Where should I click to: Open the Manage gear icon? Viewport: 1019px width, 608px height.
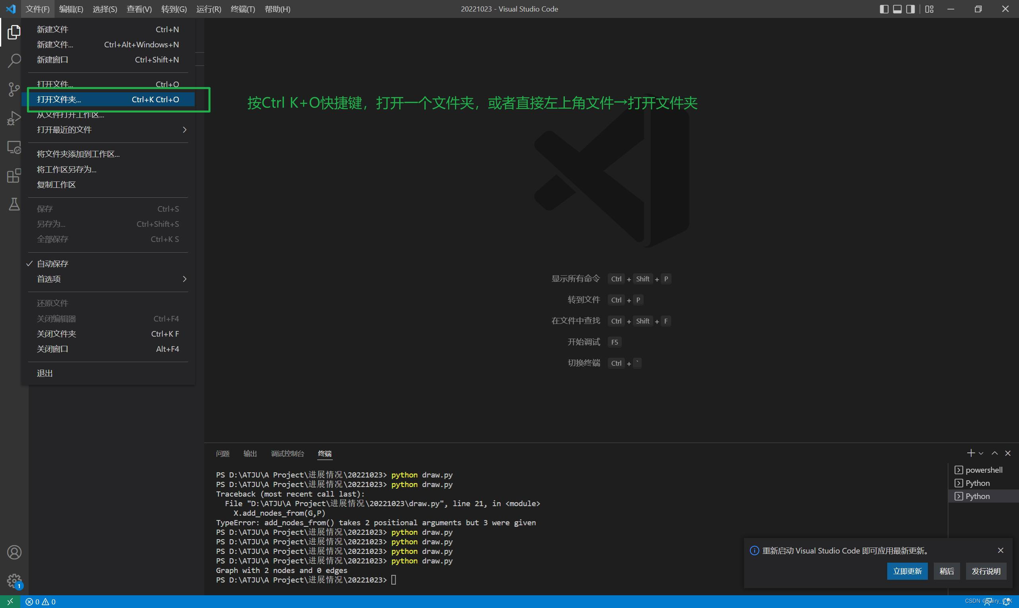14,580
